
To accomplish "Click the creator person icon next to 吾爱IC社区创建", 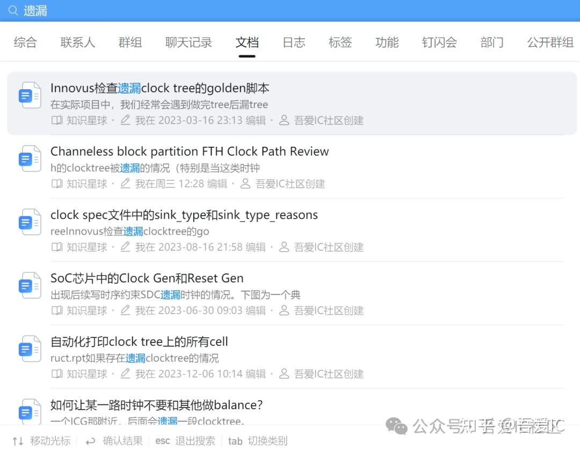I will tap(284, 120).
